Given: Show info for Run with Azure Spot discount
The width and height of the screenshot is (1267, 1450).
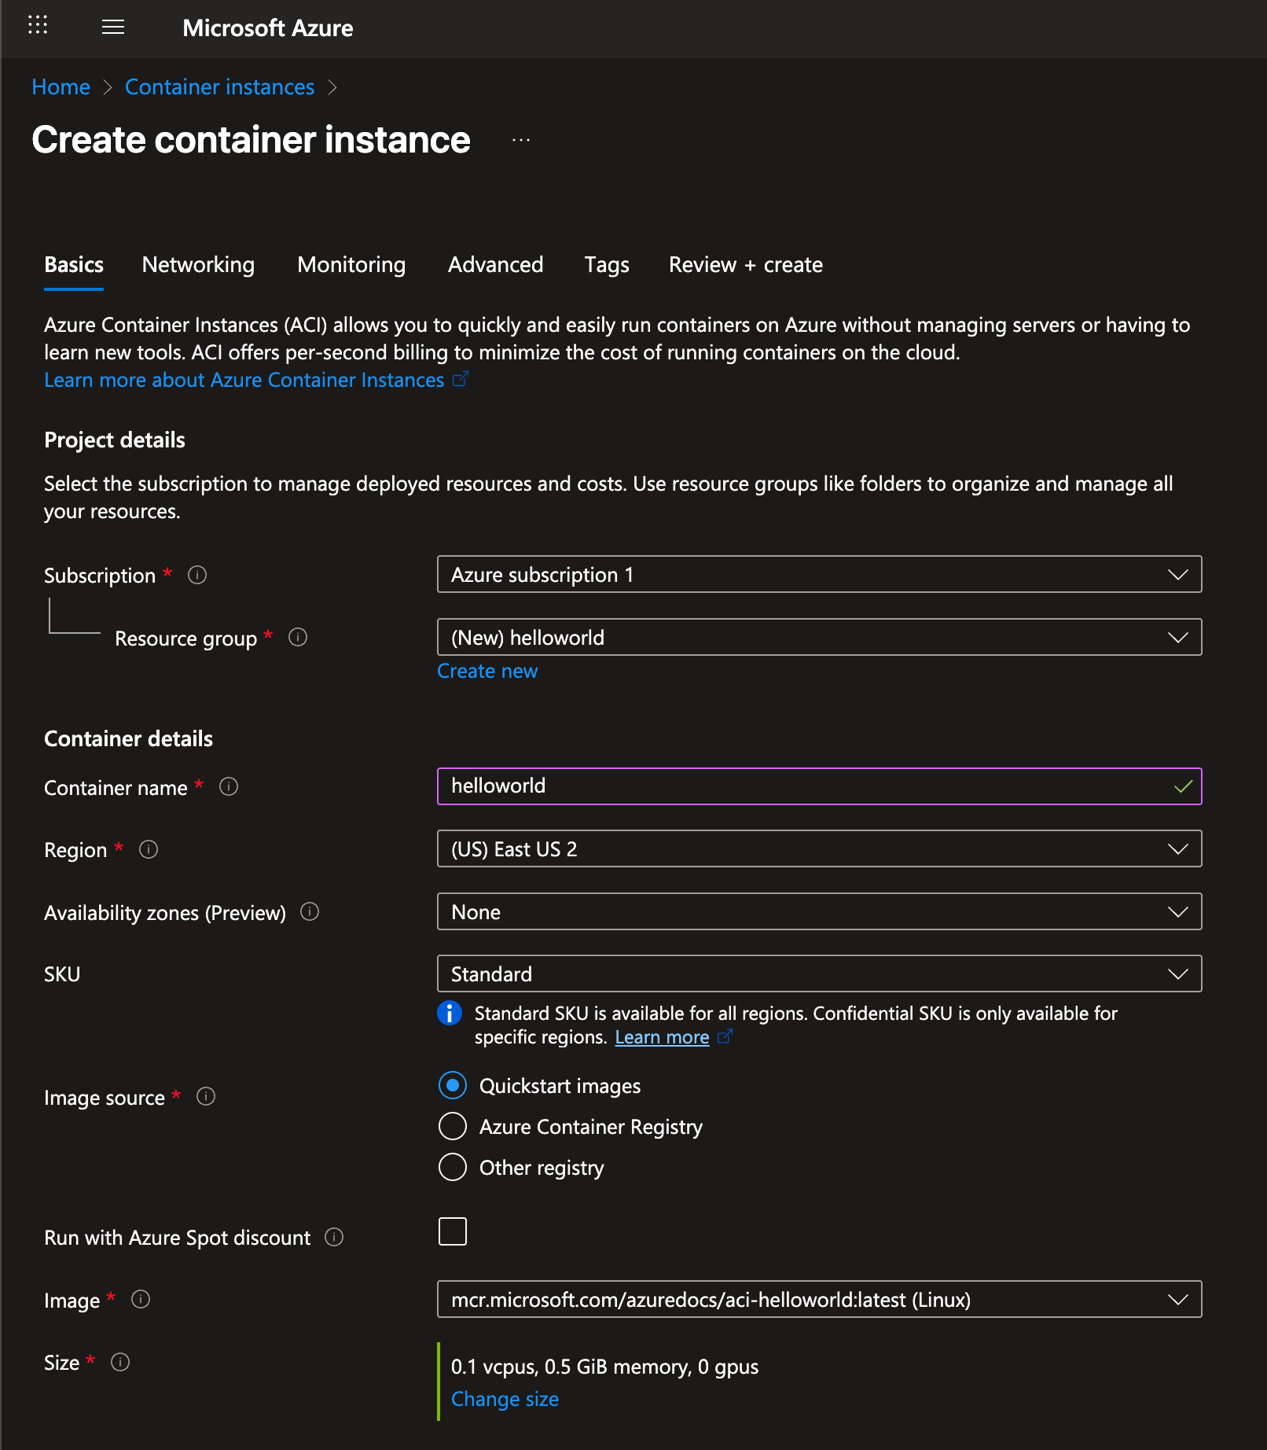Looking at the screenshot, I should [334, 1237].
